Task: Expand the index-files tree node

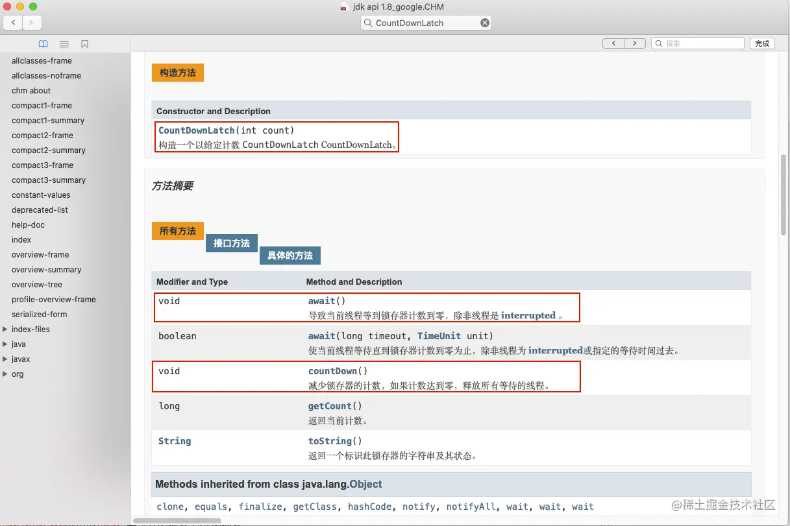Action: click(x=5, y=329)
